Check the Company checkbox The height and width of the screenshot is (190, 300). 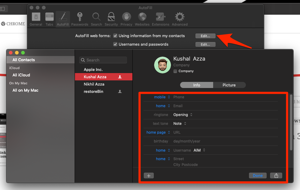[x=175, y=71]
